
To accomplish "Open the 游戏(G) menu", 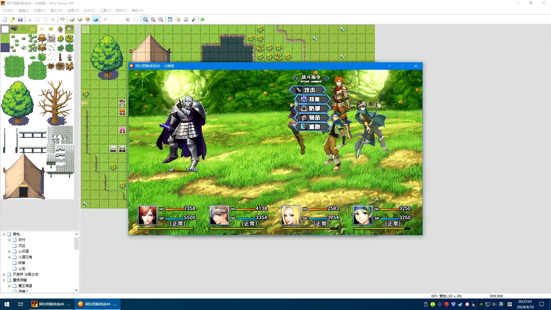I will coord(121,10).
